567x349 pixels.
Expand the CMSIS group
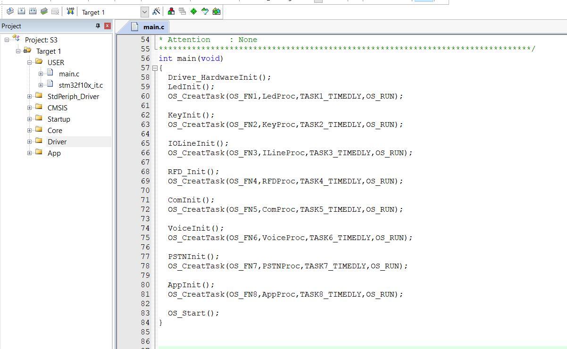pos(29,108)
